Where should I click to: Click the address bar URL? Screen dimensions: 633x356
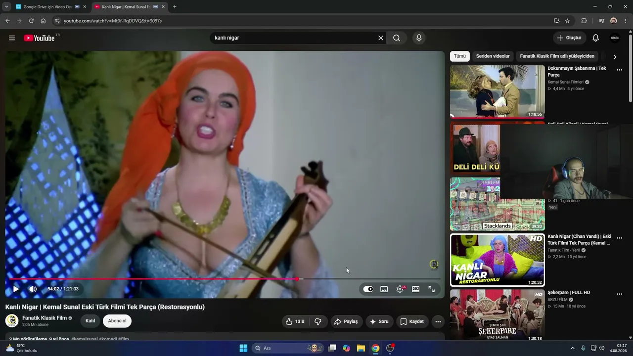tap(113, 21)
